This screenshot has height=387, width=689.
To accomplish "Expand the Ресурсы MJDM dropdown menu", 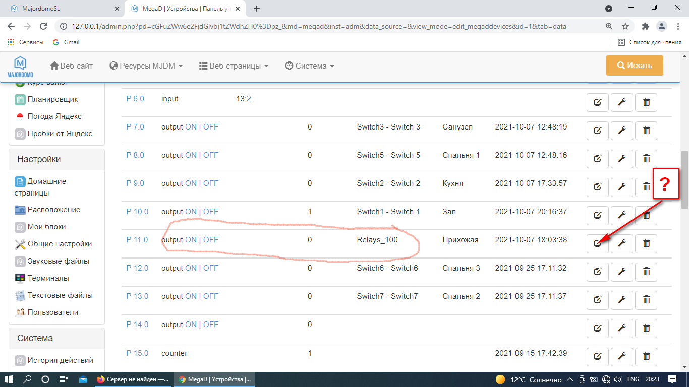I will click(x=146, y=66).
